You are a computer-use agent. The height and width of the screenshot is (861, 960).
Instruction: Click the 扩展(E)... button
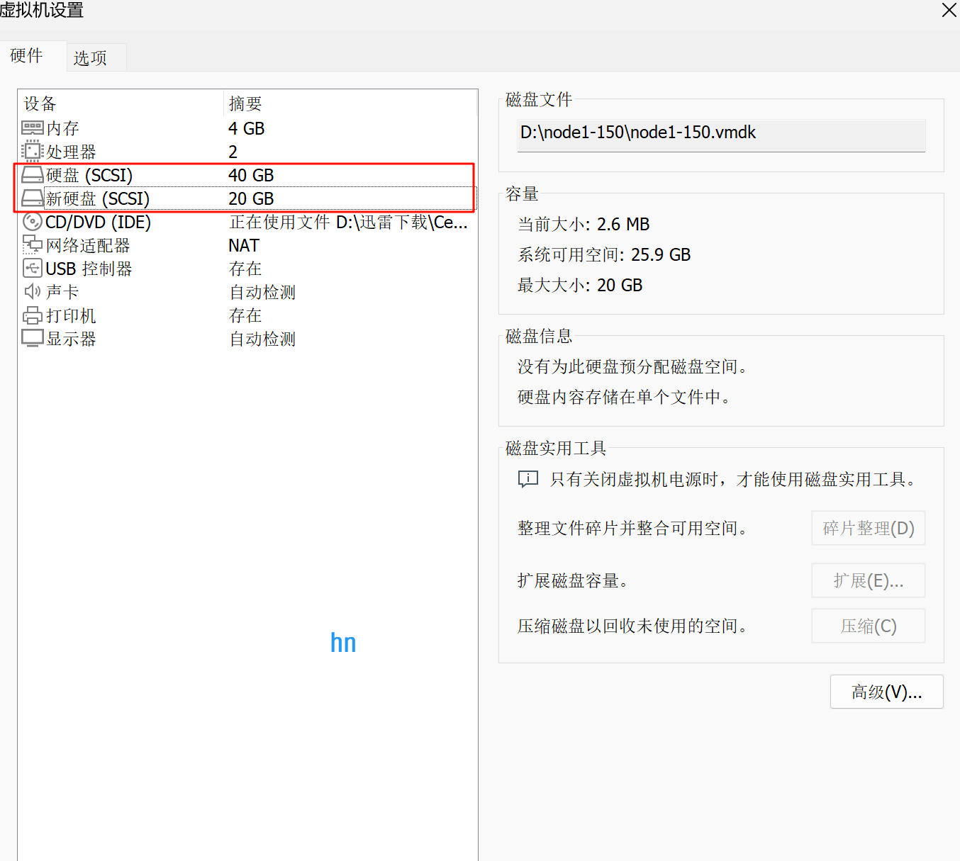pos(868,580)
